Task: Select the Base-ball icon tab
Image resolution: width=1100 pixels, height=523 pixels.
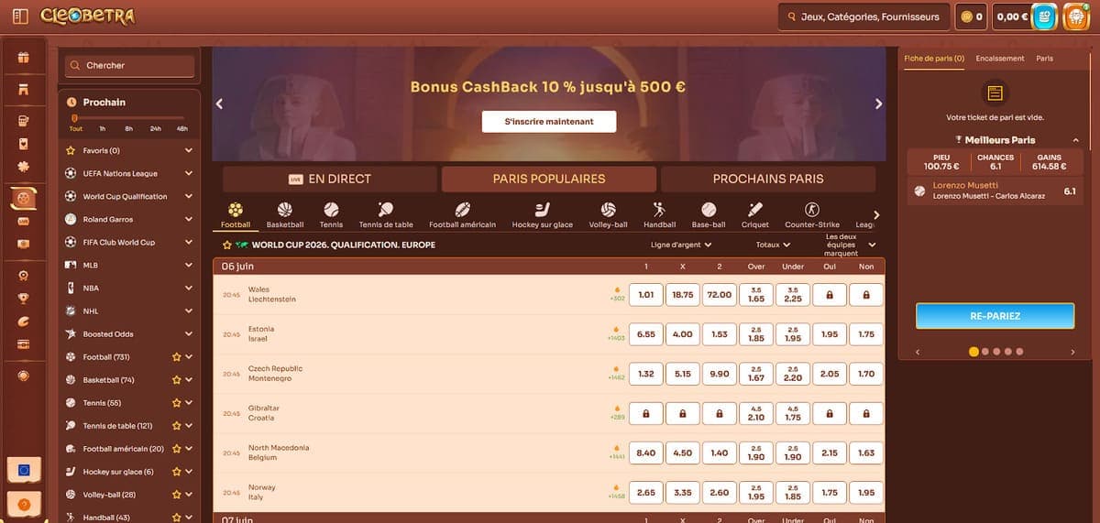Action: pos(709,216)
